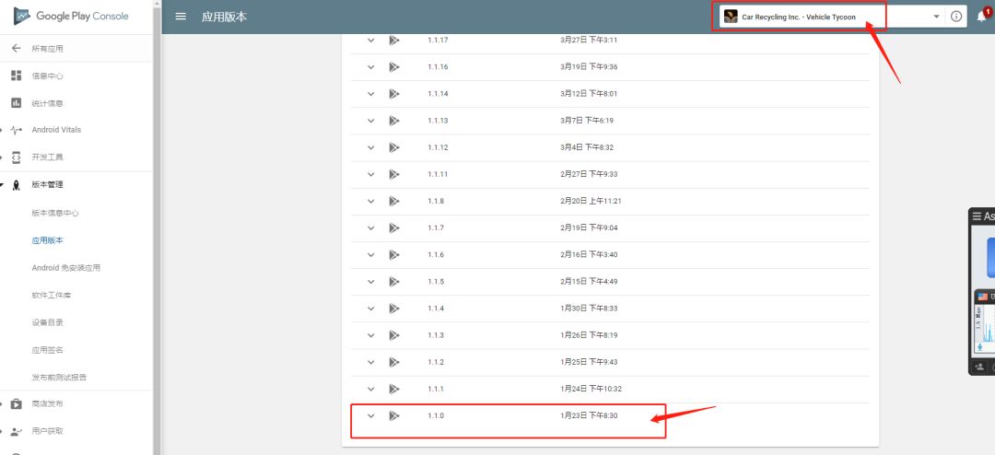Expand 用户获取 in the sidebar
995x455 pixels.
[48, 432]
